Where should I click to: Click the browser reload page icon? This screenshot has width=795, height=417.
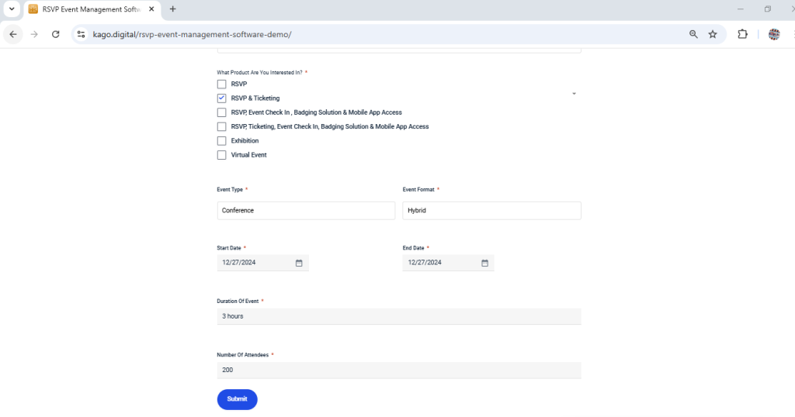(56, 34)
